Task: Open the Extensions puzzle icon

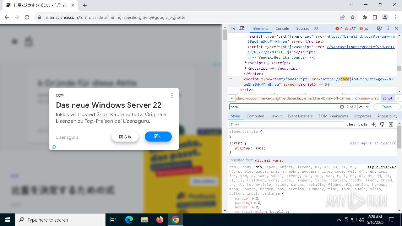Action: click(365, 17)
